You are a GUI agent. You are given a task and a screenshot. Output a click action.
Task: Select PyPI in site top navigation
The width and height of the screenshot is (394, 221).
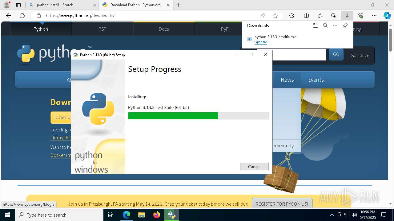pos(225,29)
